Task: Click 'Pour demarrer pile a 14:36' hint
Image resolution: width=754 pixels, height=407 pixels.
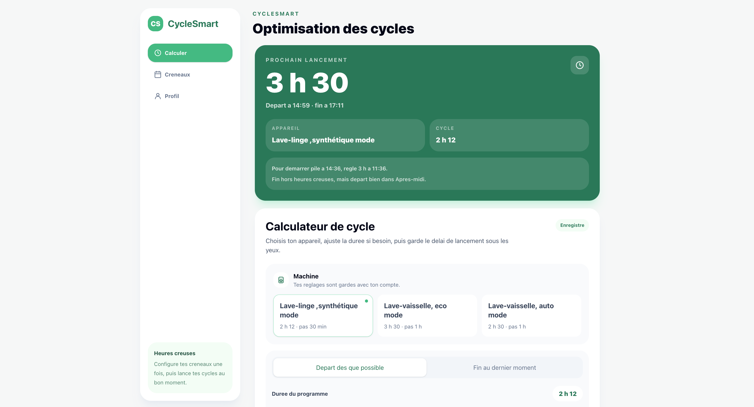Action: click(x=329, y=169)
